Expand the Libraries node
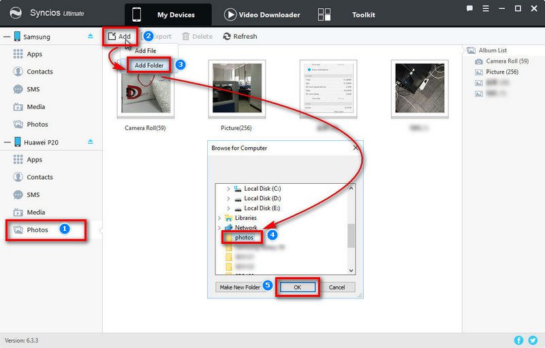The height and width of the screenshot is (348, 545). point(219,218)
